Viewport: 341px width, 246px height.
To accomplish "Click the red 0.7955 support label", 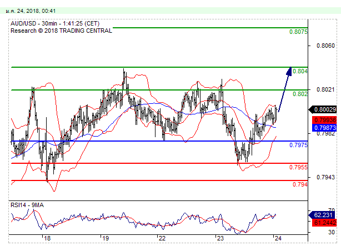I will click(x=298, y=167).
